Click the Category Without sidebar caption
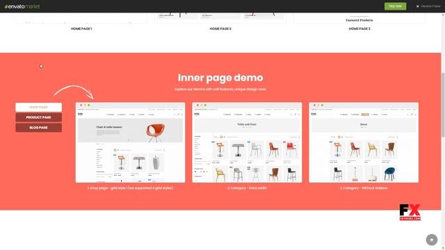The width and height of the screenshot is (445, 250). (x=364, y=188)
